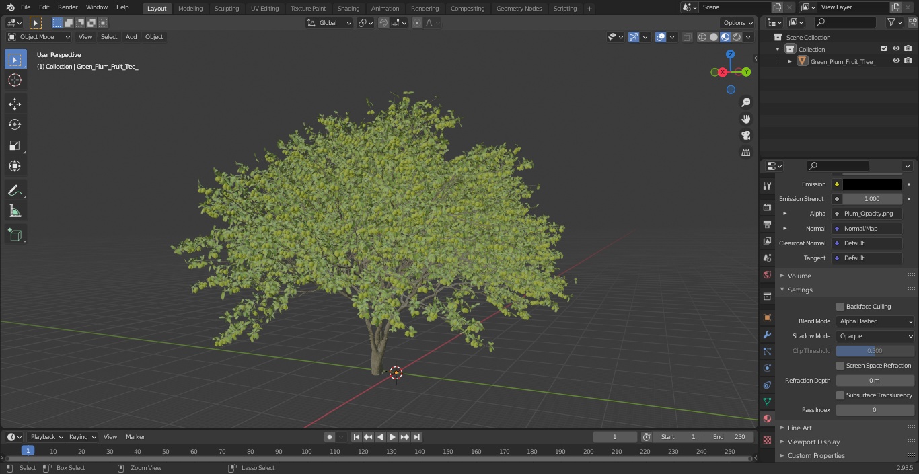Click the Plum_Opacity.png alpha link

click(x=867, y=214)
